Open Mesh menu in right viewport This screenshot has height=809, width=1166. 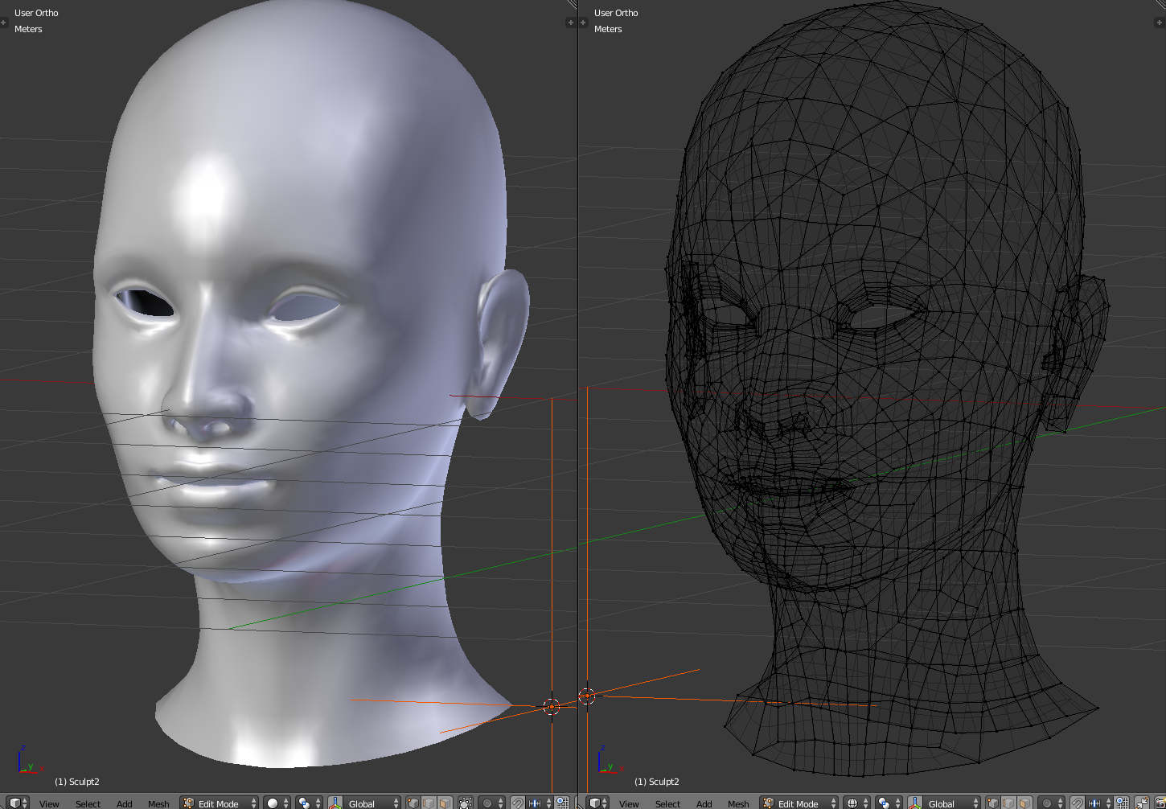pyautogui.click(x=738, y=803)
